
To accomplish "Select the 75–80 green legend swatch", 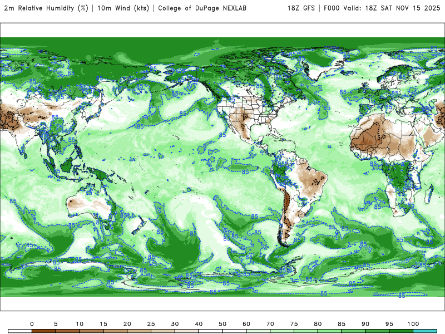I will coord(306,331).
